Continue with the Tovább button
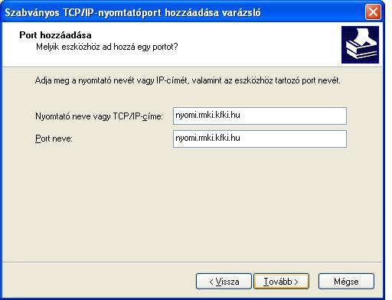 point(281,282)
